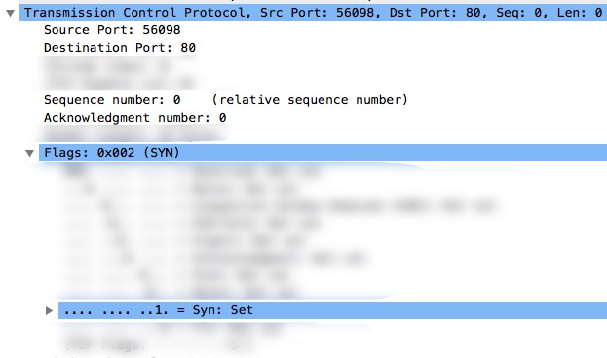Select the longest blurred flag row
Image resolution: width=607 pixels, height=358 pixels.
click(279, 205)
